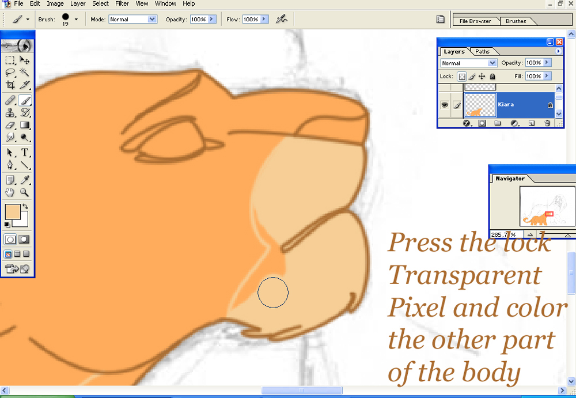
Task: Switch to Quick Mask mode
Action: tap(24, 240)
